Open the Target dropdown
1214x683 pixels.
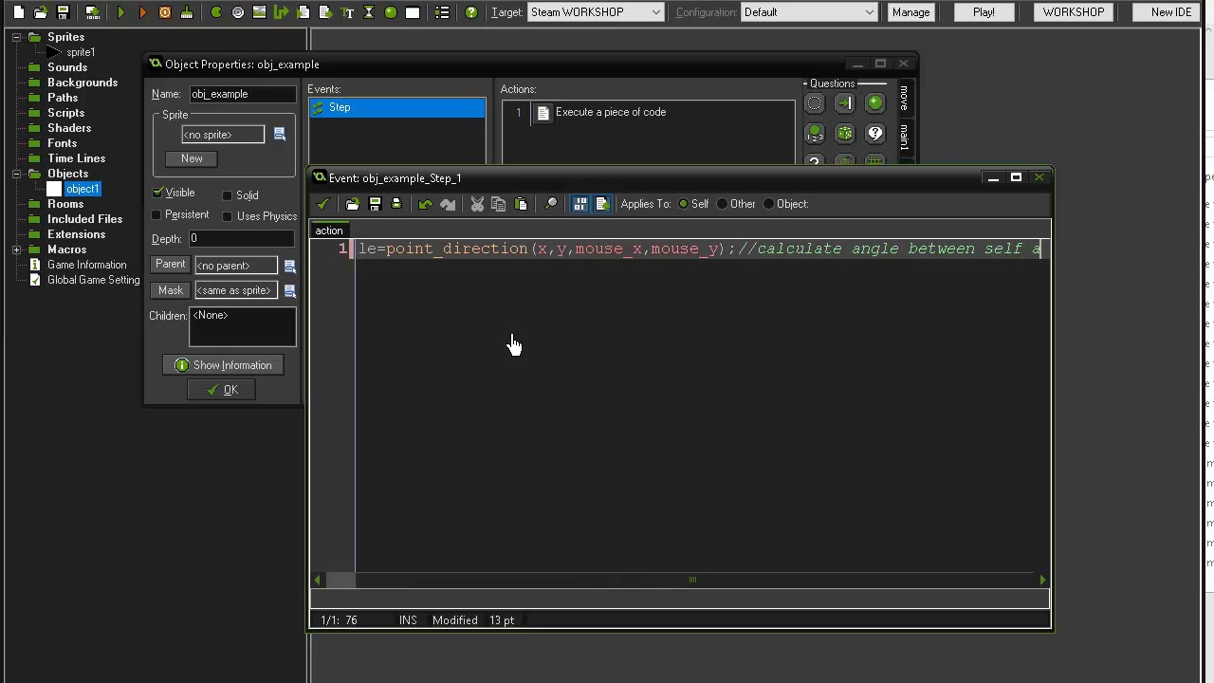[596, 12]
